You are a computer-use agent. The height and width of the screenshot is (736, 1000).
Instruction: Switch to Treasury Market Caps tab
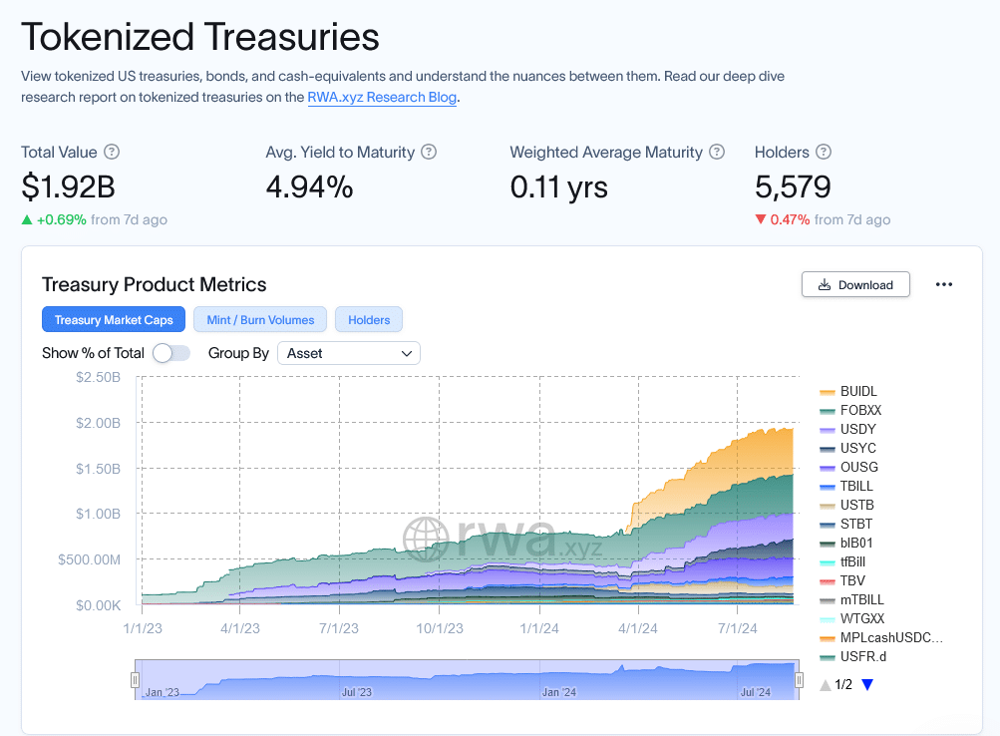tap(114, 319)
